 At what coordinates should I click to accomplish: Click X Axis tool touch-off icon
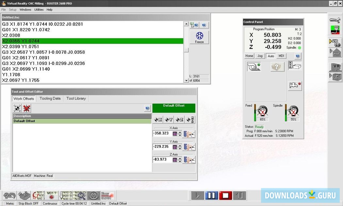click(189, 134)
